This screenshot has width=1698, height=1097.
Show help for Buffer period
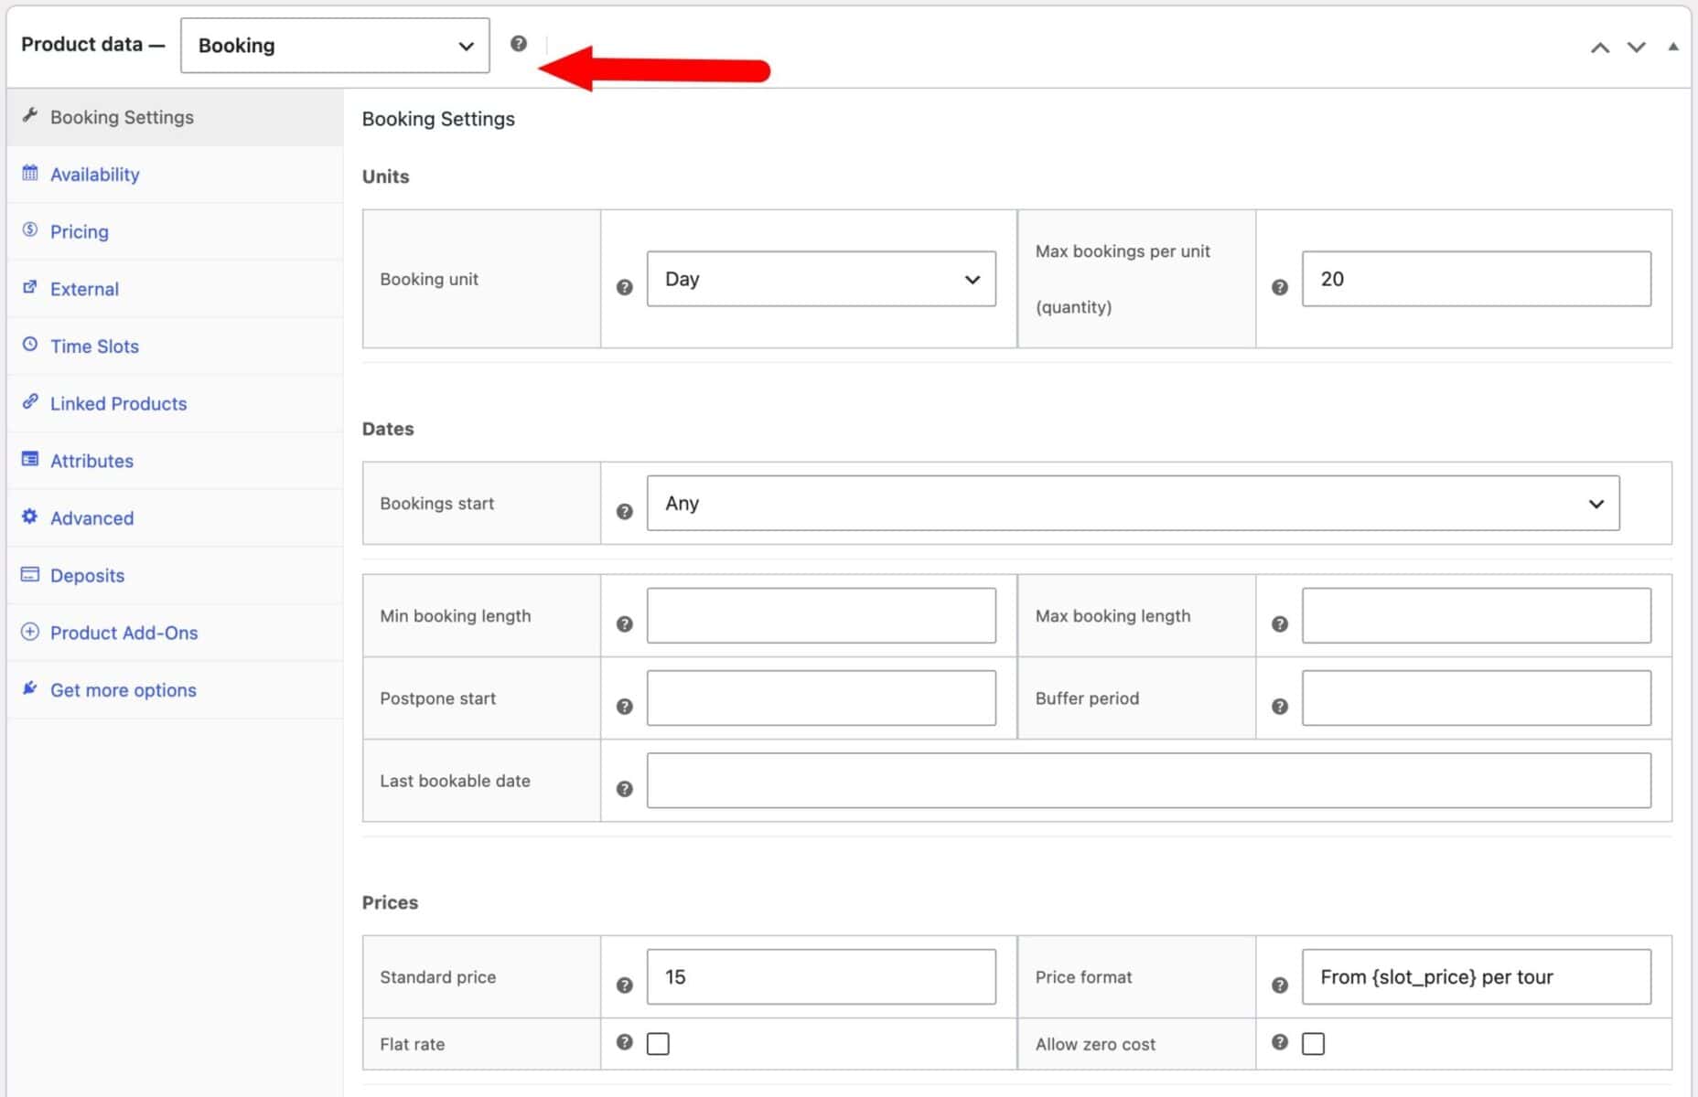pyautogui.click(x=1280, y=707)
